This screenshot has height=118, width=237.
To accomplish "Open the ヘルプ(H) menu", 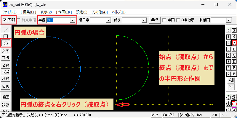I will click(x=119, y=12).
